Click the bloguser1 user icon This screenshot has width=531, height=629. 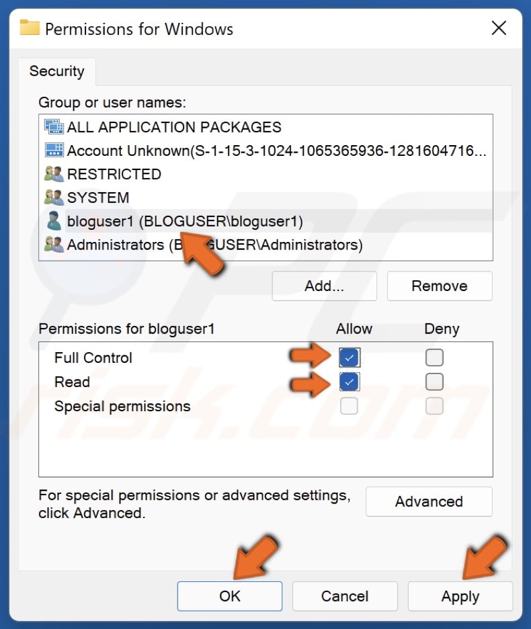tap(52, 221)
